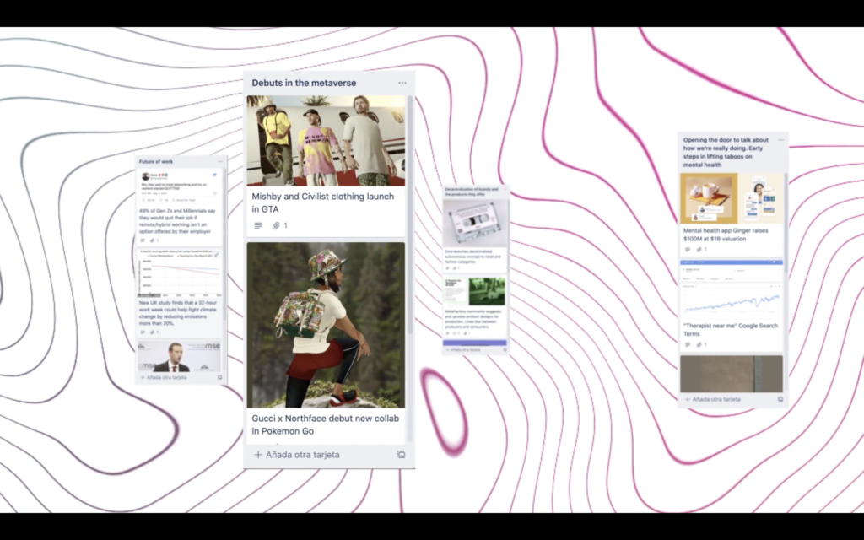Viewport: 864px width, 540px height.
Task: Click the card template icon at bottom of 'Debuts in the metaverse'
Action: point(402,455)
